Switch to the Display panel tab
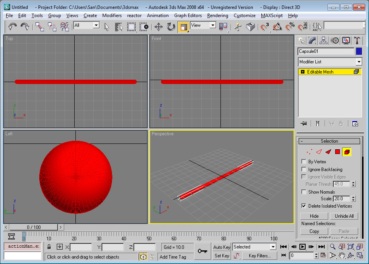 346,40
